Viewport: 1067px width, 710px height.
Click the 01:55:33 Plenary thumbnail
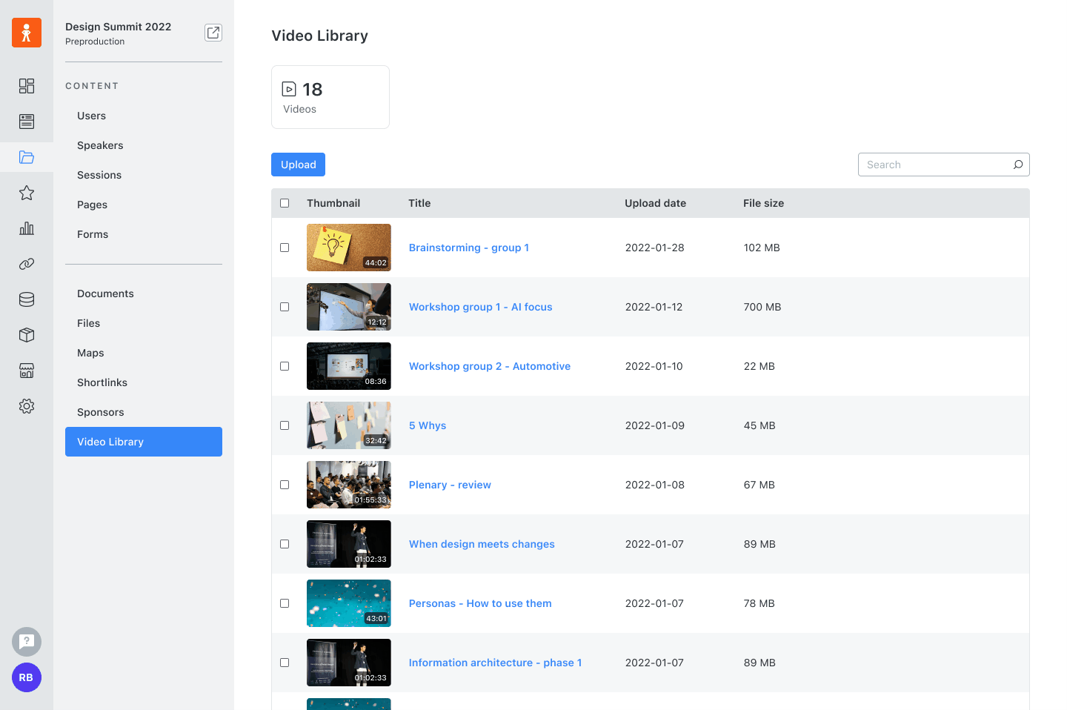point(349,485)
